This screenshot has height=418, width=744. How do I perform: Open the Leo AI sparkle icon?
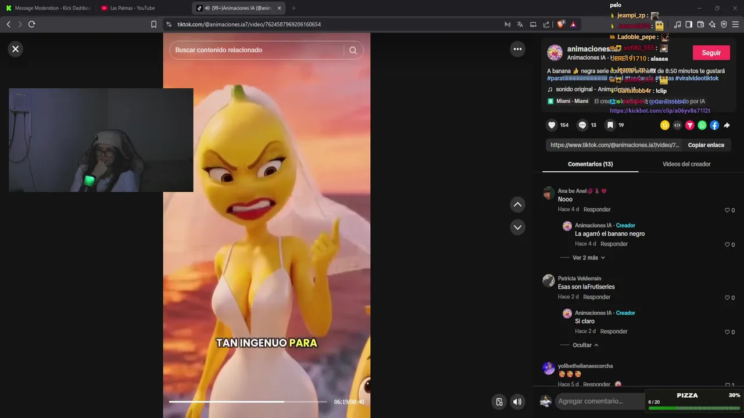[712, 24]
